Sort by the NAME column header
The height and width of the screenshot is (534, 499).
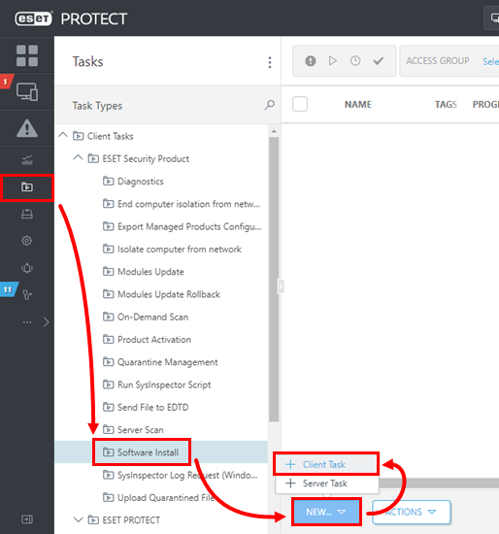[x=357, y=105]
